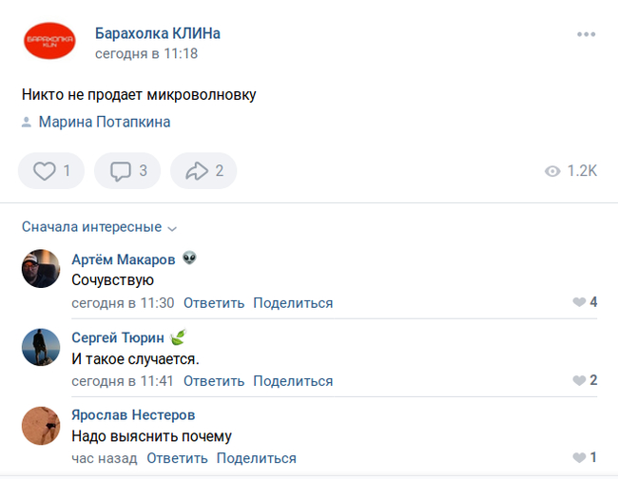Expand the Сначала интересные sort dropdown

(x=100, y=227)
